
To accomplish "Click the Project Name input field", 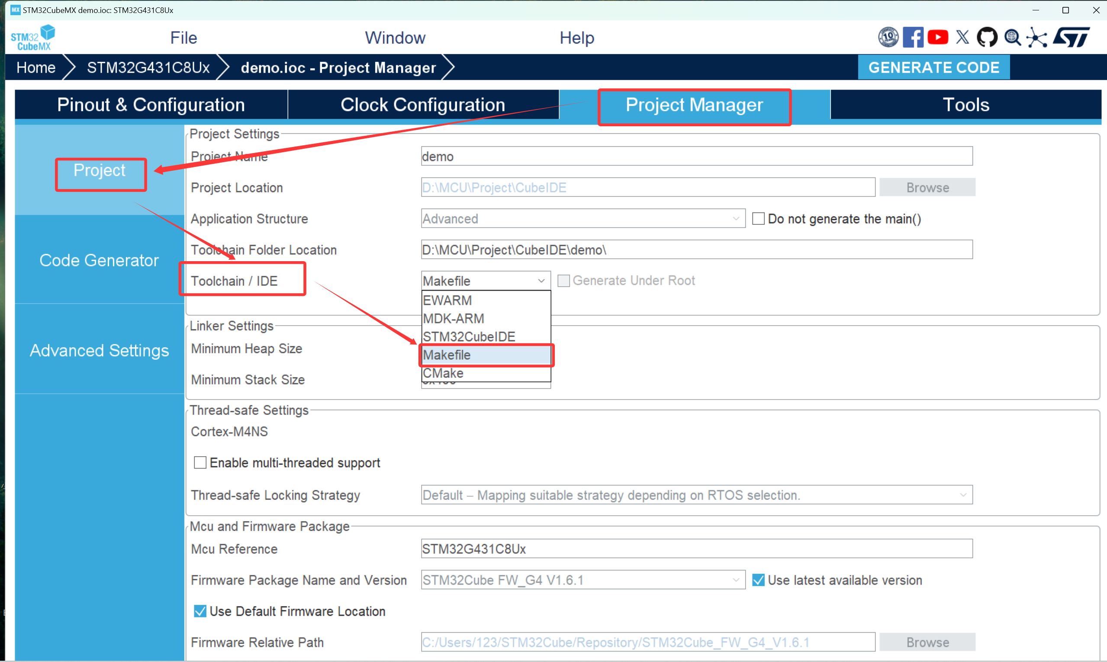I will (x=697, y=156).
